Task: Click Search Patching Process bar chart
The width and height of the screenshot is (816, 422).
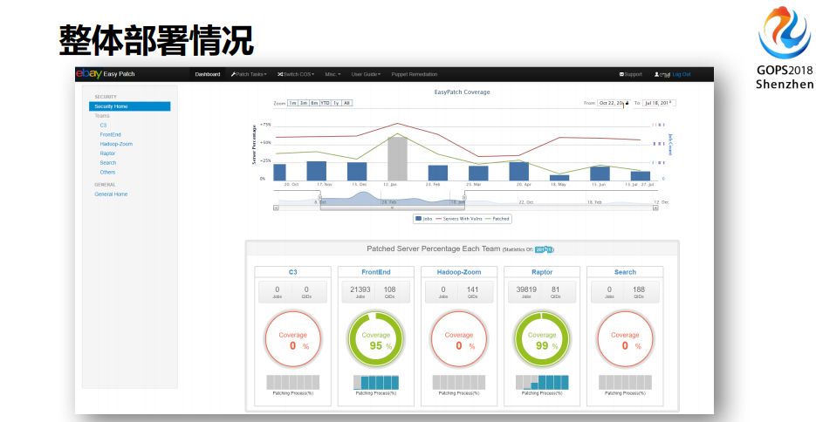Action: (x=625, y=383)
